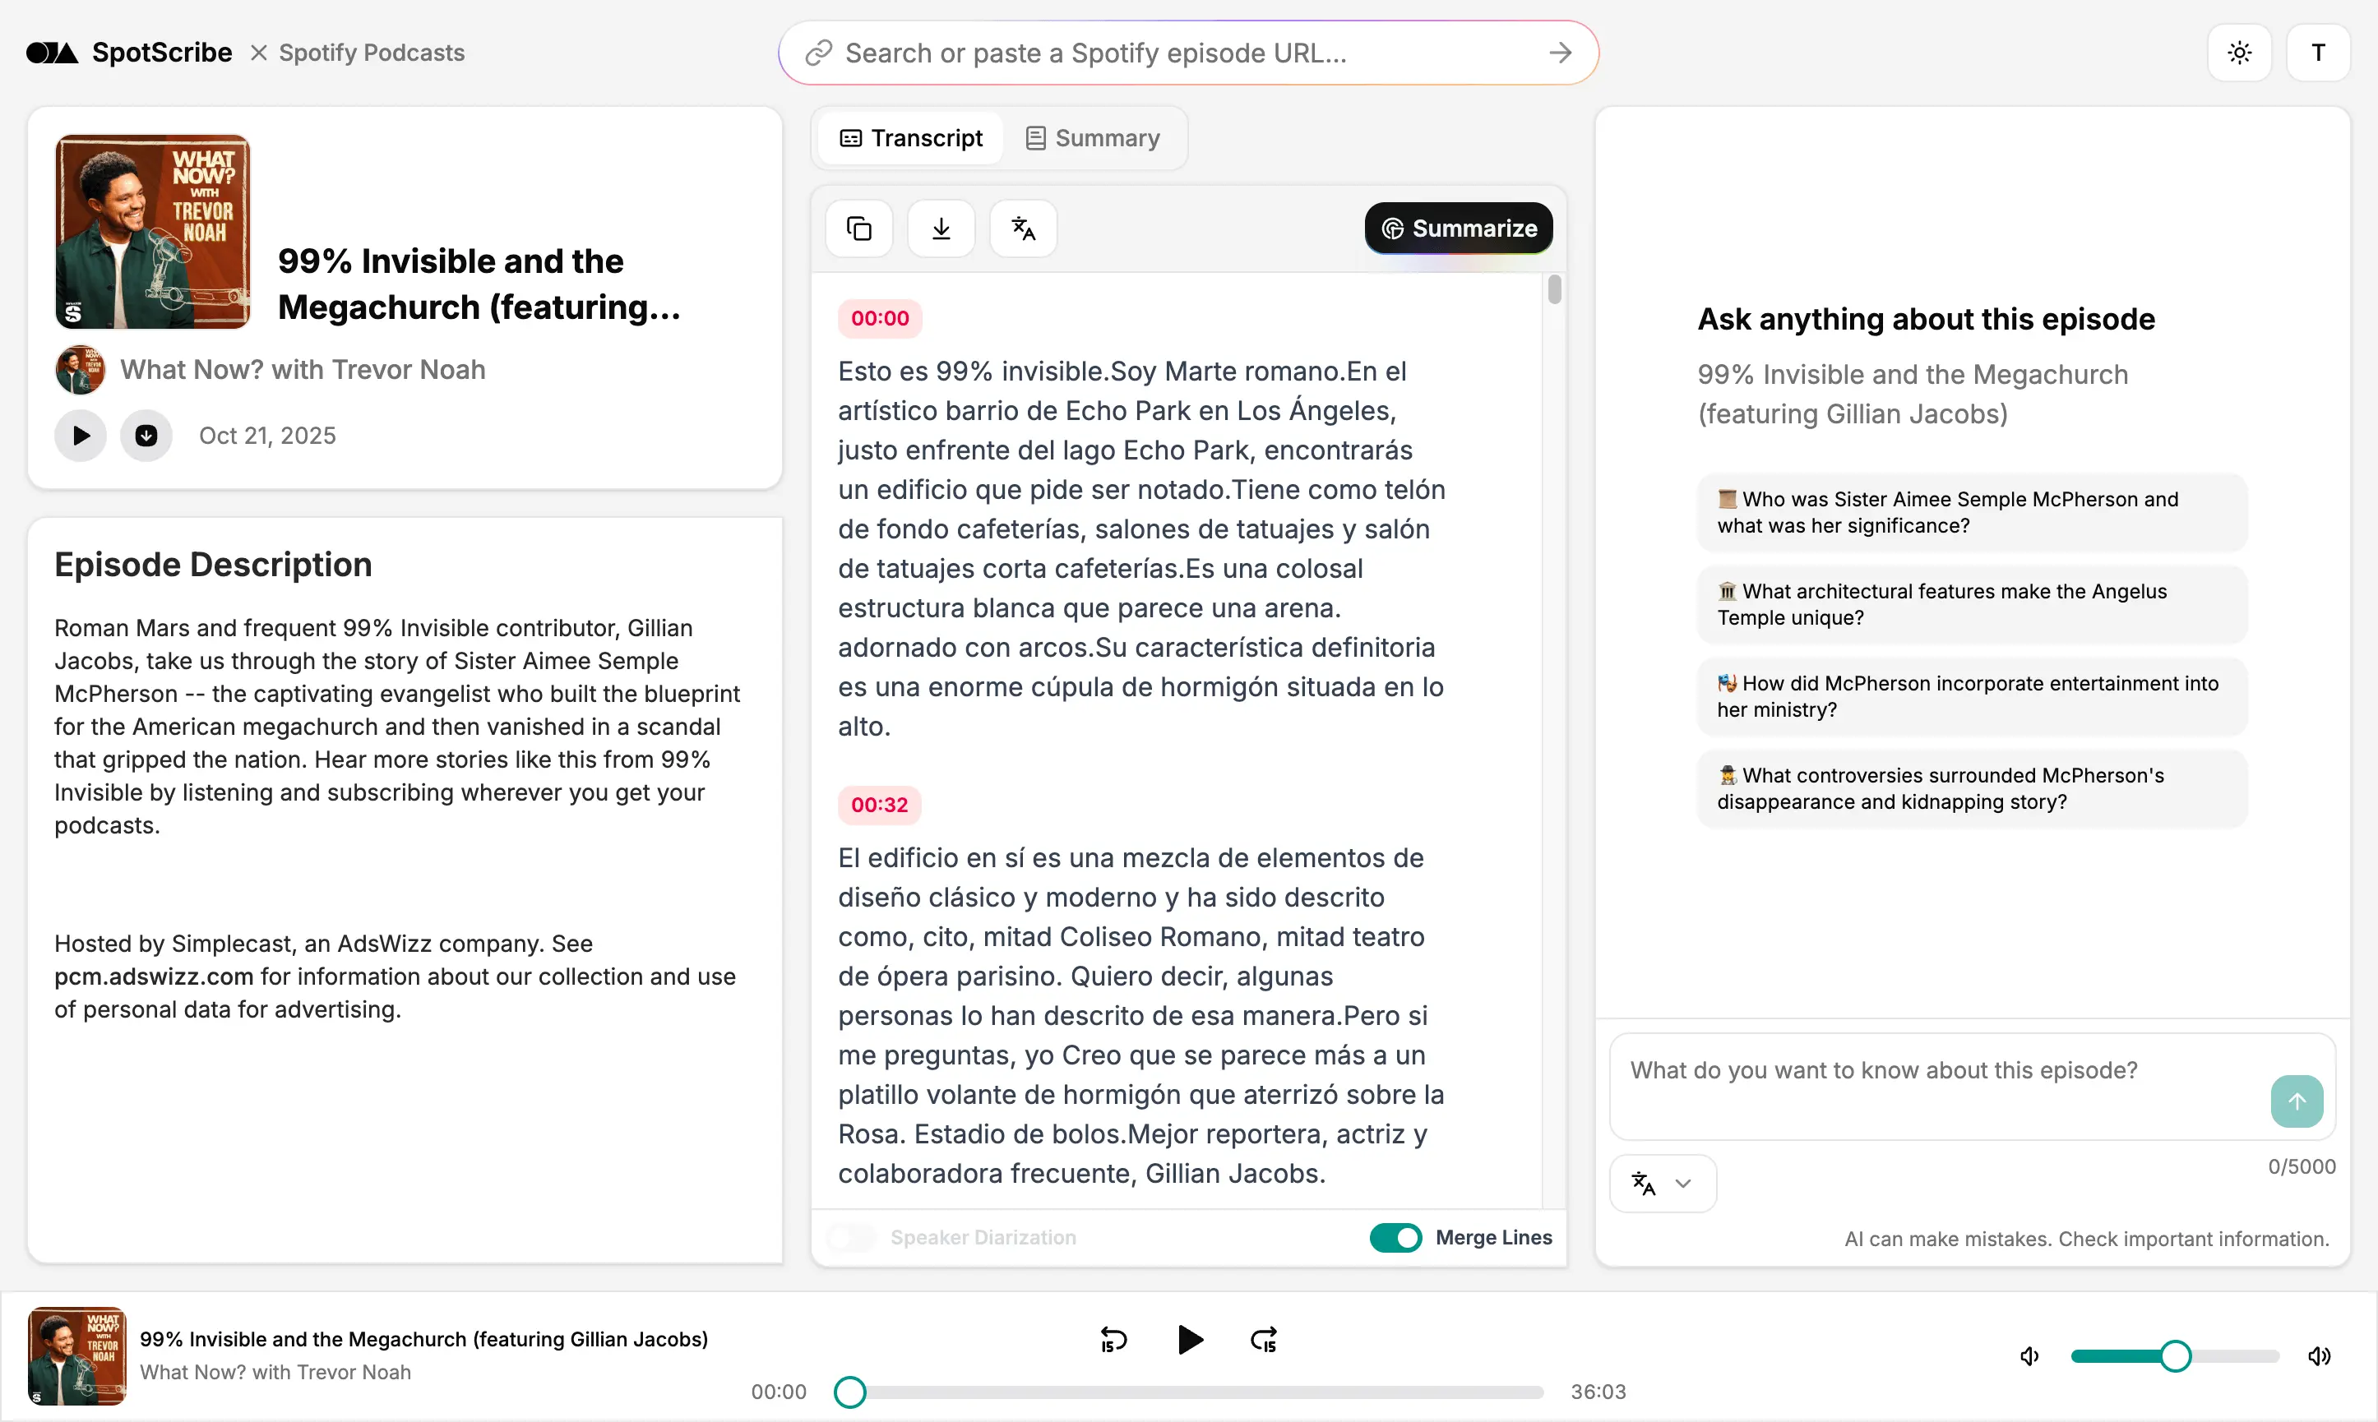Click the SpotScribe logo icon

(52, 53)
